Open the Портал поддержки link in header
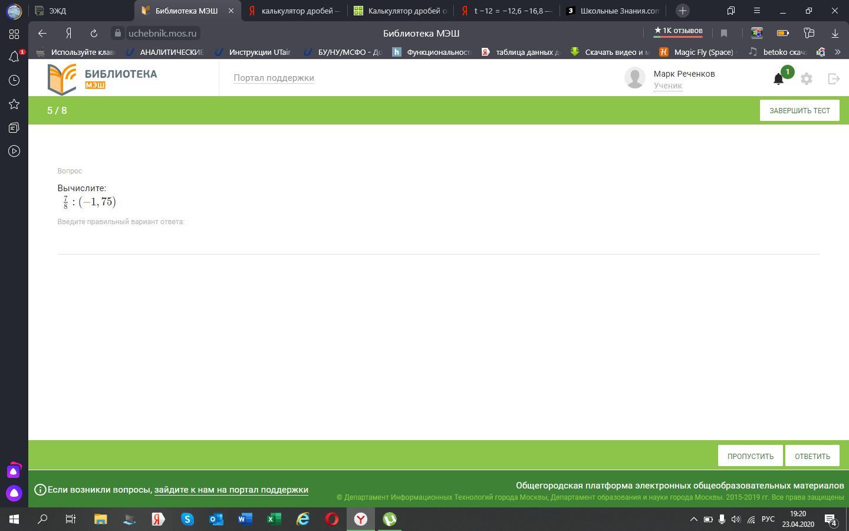Image resolution: width=849 pixels, height=531 pixels. point(274,78)
